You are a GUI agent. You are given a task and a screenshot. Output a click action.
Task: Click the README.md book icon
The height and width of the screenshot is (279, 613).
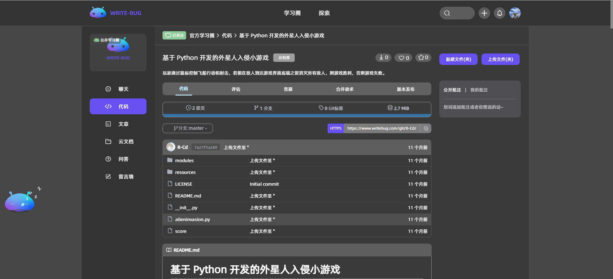click(x=169, y=250)
